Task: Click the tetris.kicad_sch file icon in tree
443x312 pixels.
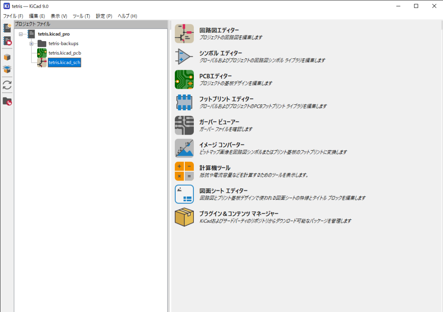Action: pyautogui.click(x=42, y=62)
